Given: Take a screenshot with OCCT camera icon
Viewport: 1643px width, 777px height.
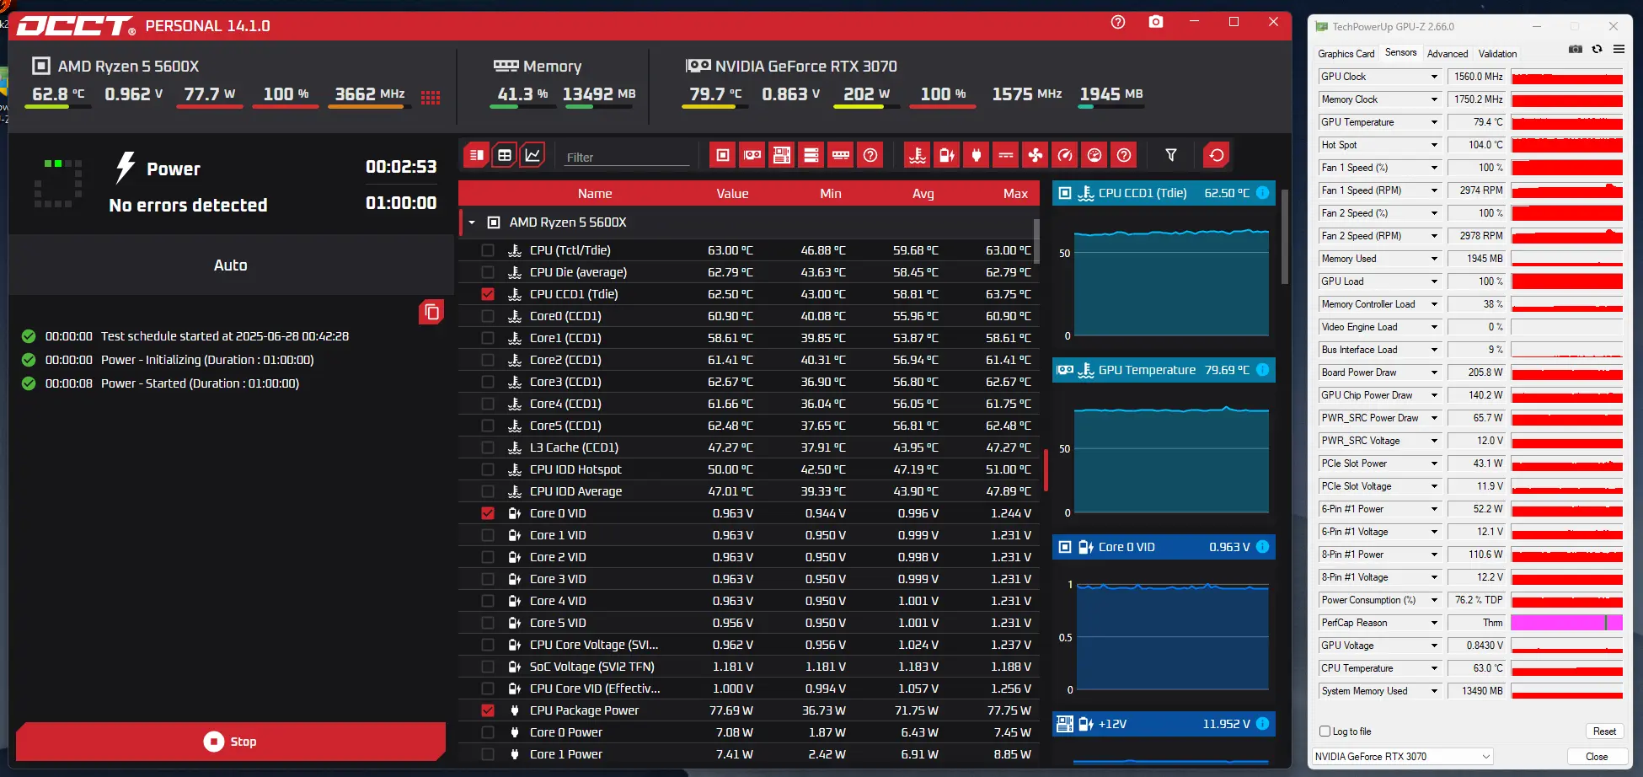Looking at the screenshot, I should click(x=1156, y=23).
